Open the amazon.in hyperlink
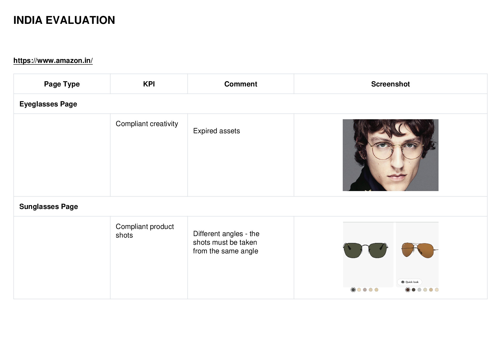501x355 pixels. [53, 61]
